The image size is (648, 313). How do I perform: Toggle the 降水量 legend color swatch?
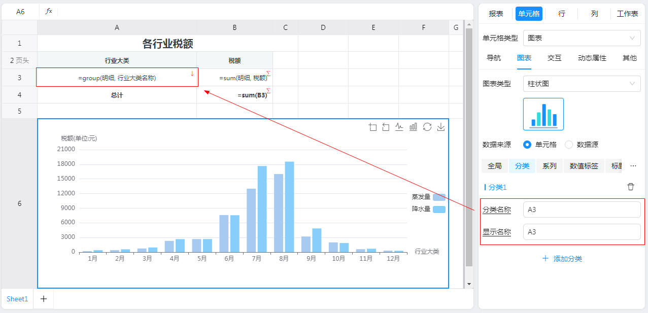point(439,210)
